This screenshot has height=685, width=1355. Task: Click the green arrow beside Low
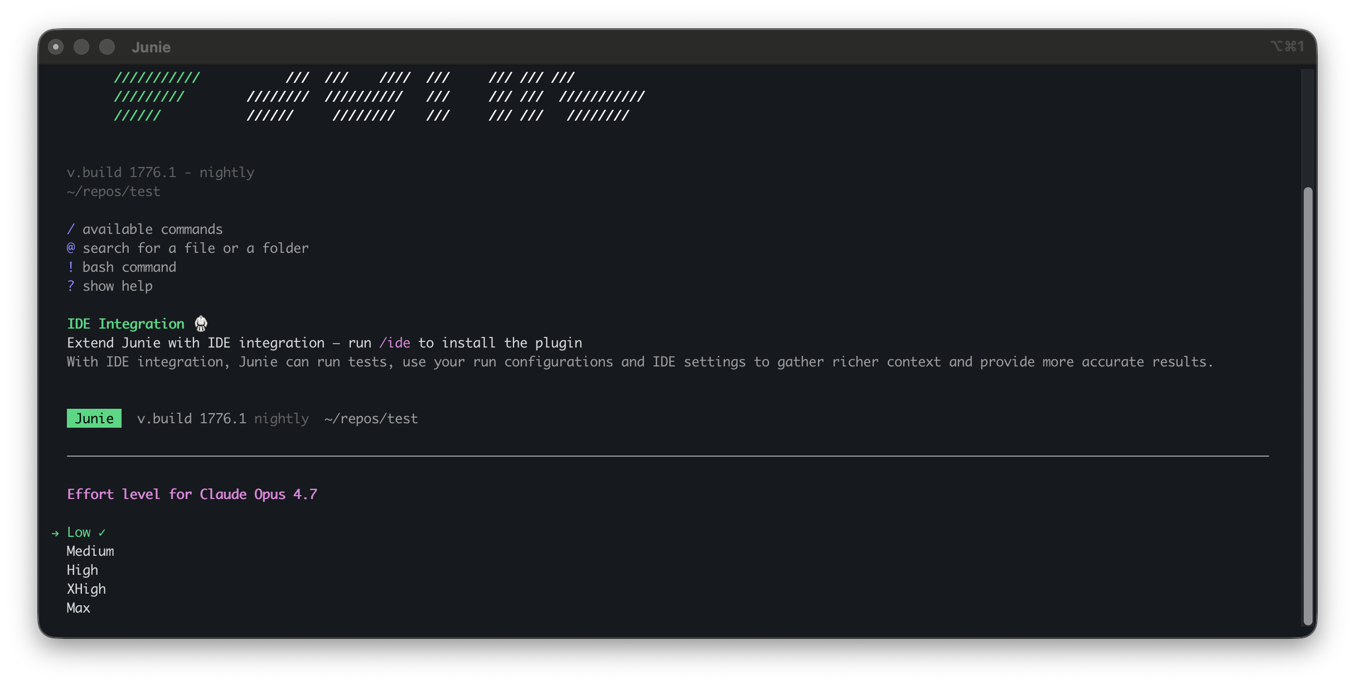click(x=55, y=533)
